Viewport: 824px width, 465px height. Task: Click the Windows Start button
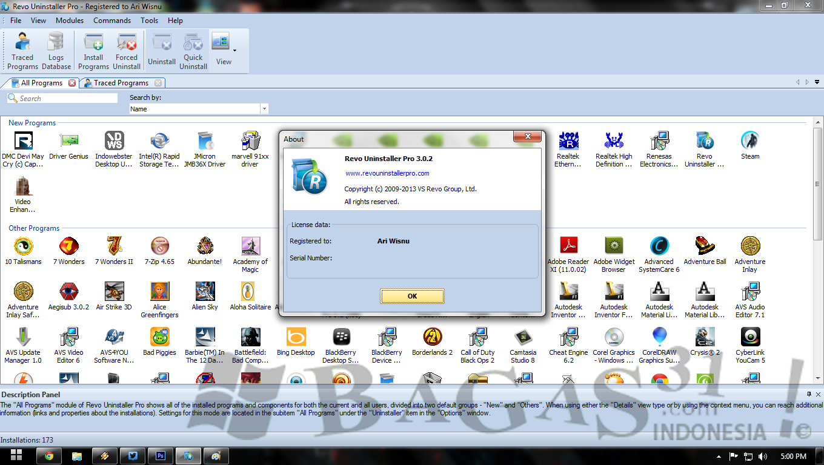(x=16, y=456)
